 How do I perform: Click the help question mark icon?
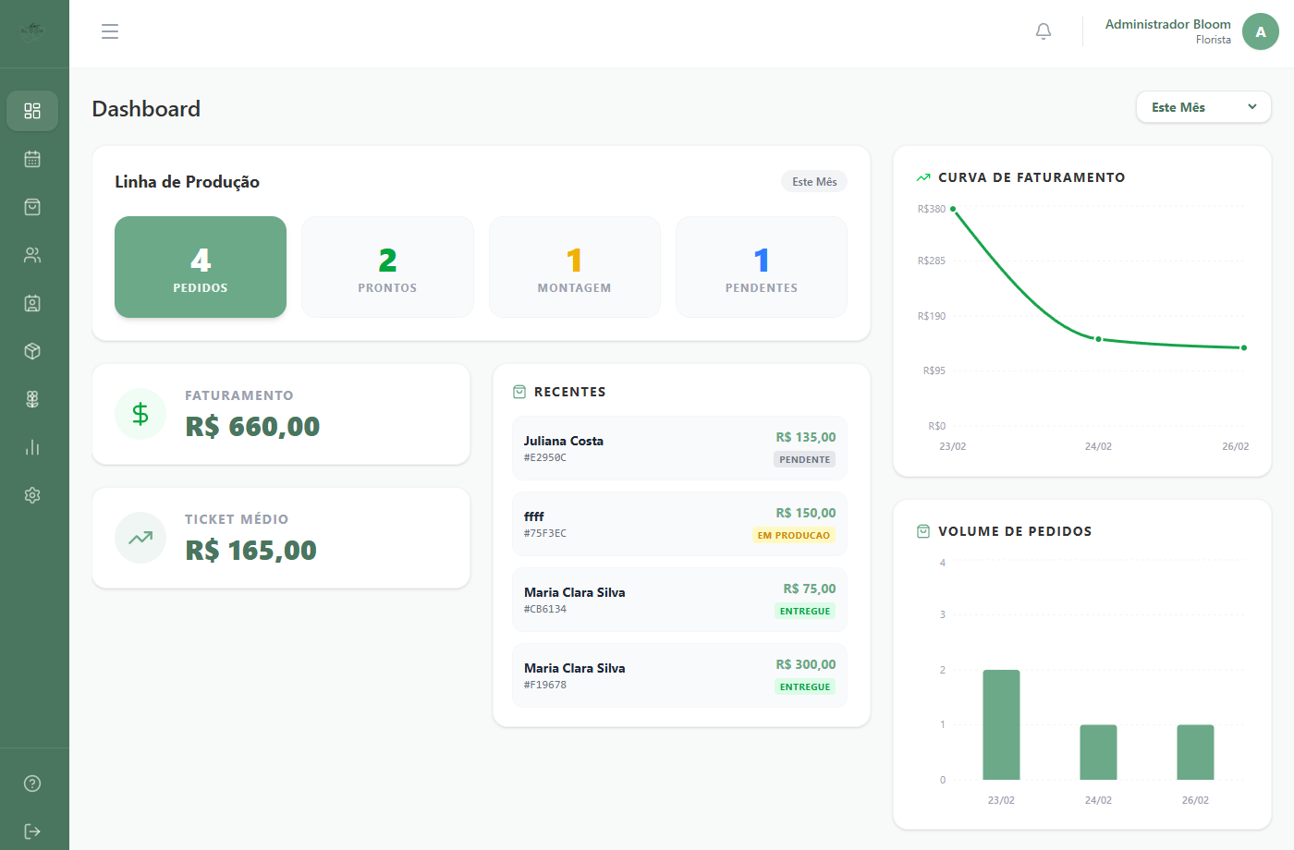point(32,783)
